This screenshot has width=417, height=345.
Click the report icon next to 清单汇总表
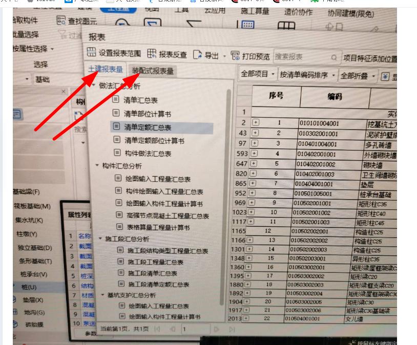[x=115, y=99]
